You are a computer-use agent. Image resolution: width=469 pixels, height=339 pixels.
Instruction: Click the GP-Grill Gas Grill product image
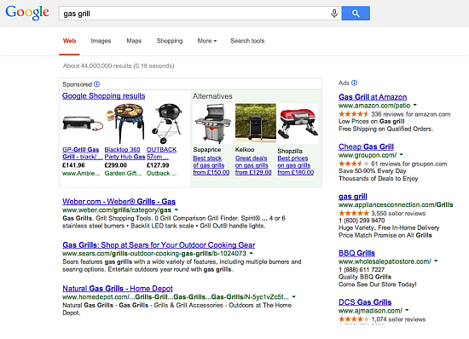(83, 124)
